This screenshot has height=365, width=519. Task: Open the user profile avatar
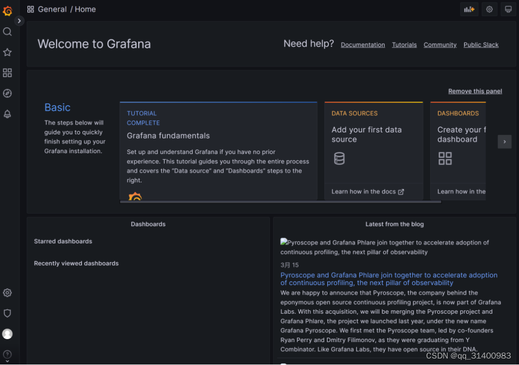click(7, 334)
